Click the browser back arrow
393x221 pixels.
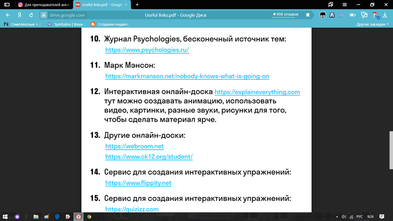(8, 15)
